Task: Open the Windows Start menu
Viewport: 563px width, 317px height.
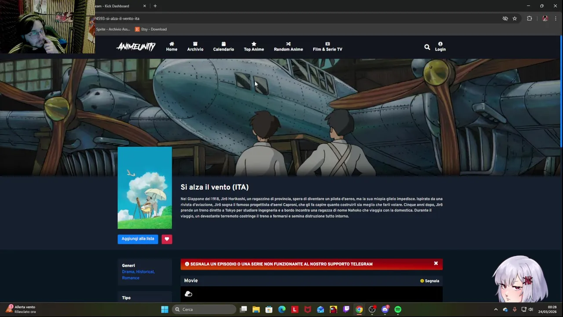Action: (165, 310)
